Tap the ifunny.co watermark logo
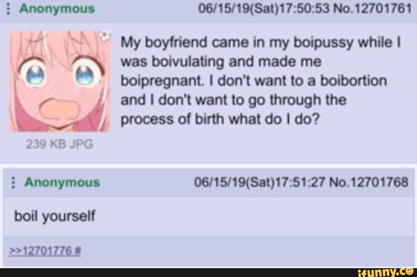Image resolution: width=417 pixels, height=277 pixels. point(386,273)
